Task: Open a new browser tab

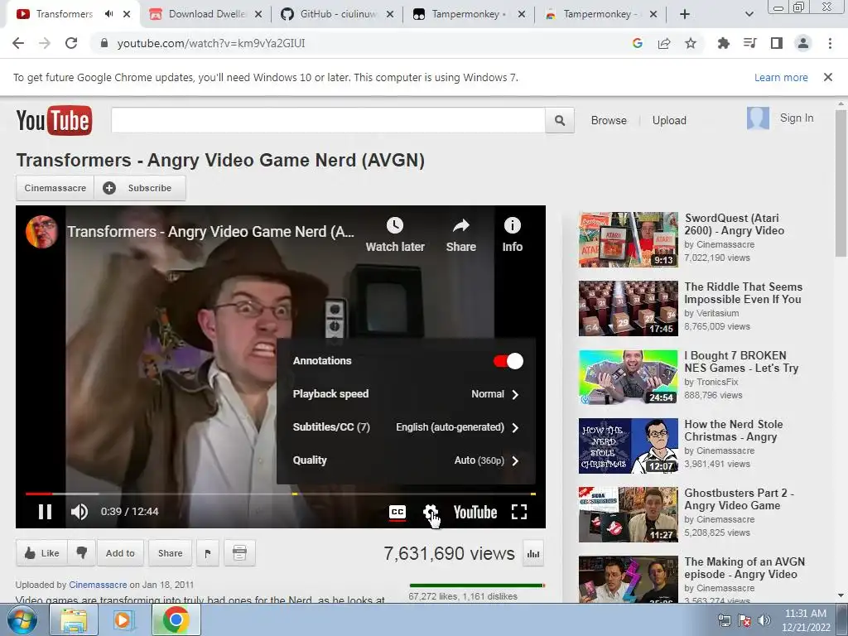Action: click(685, 14)
